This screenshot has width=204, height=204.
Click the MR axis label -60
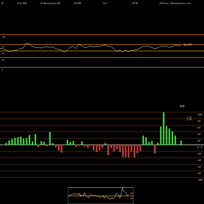point(199,167)
